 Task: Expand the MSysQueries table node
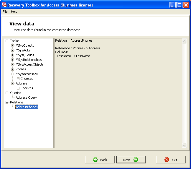[x=12, y=55]
